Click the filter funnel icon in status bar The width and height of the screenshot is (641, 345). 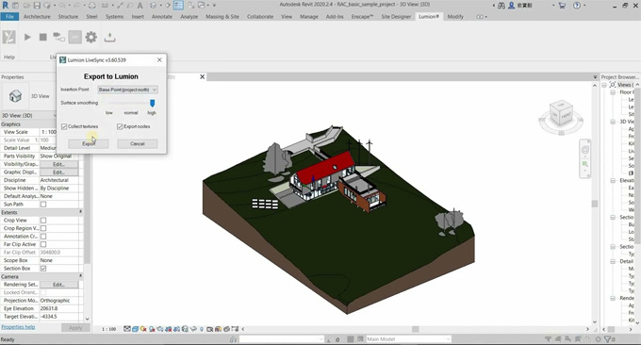607,339
